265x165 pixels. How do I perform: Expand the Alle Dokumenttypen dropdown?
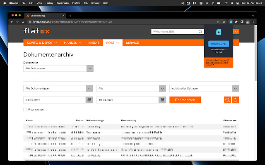click(x=89, y=88)
